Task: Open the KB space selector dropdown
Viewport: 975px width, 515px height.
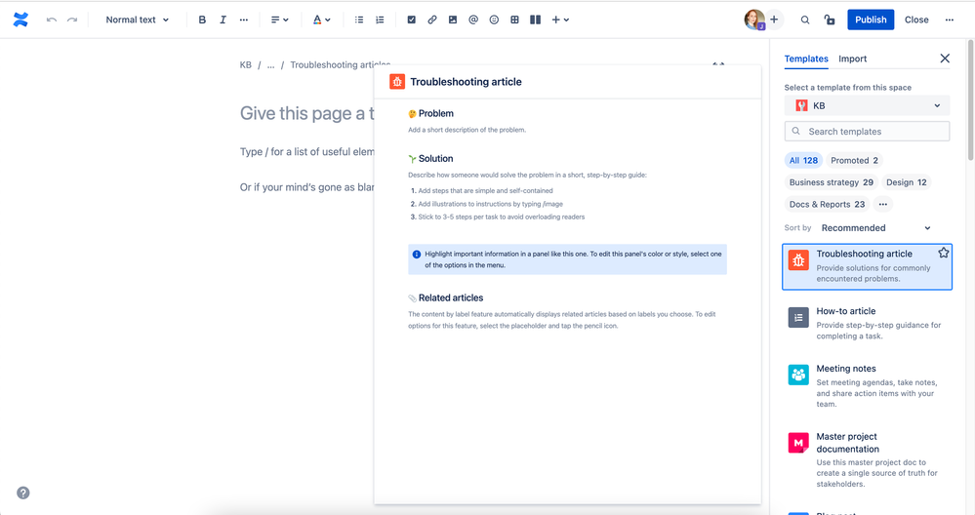Action: tap(867, 105)
